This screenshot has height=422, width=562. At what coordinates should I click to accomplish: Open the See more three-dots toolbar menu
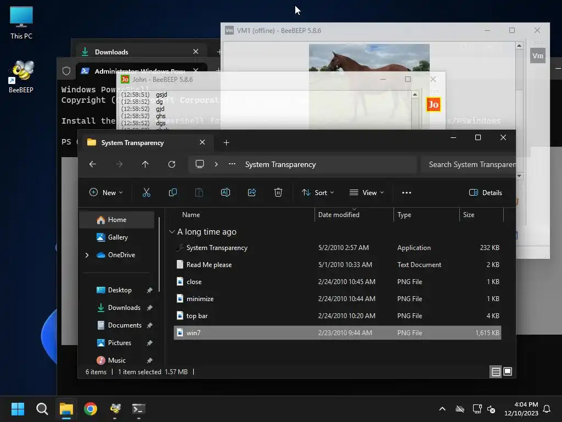coord(407,193)
